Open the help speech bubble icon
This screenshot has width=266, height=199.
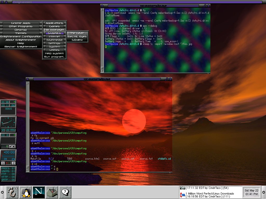tap(65, 192)
